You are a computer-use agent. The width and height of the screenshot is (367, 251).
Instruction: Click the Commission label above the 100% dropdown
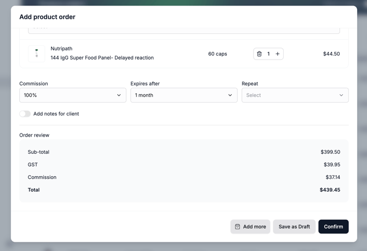(33, 84)
